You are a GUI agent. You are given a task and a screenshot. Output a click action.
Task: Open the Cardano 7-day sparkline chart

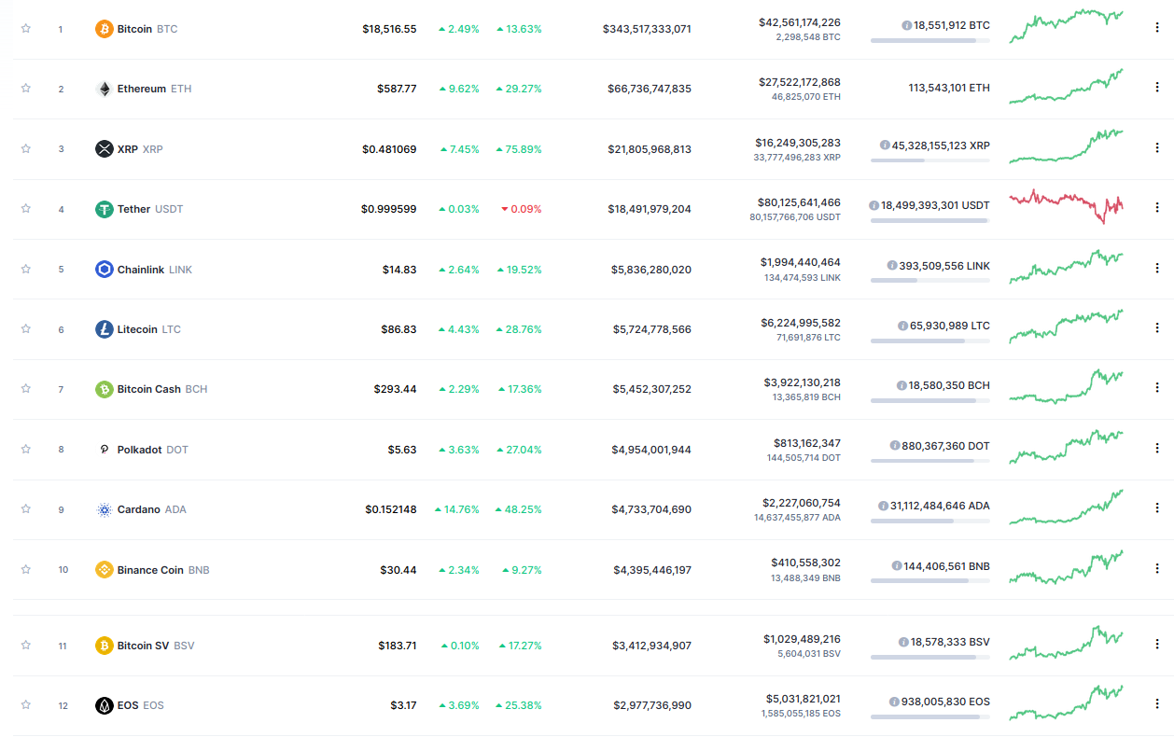[x=1067, y=508]
